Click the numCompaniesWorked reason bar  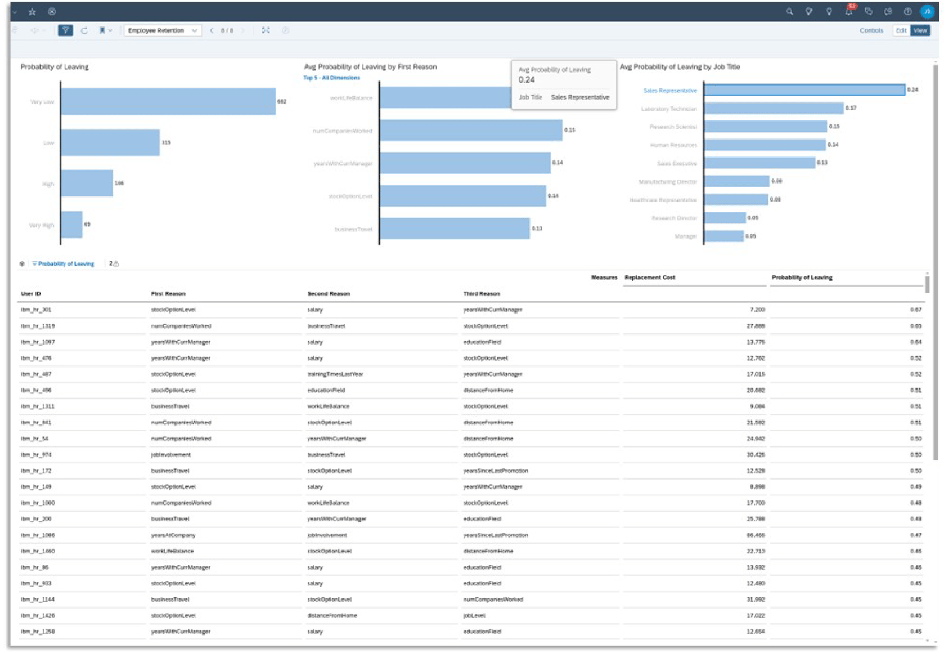click(471, 130)
